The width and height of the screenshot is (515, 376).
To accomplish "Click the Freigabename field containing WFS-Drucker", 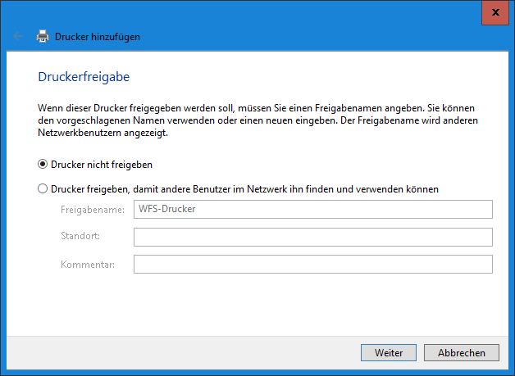I will click(x=312, y=209).
